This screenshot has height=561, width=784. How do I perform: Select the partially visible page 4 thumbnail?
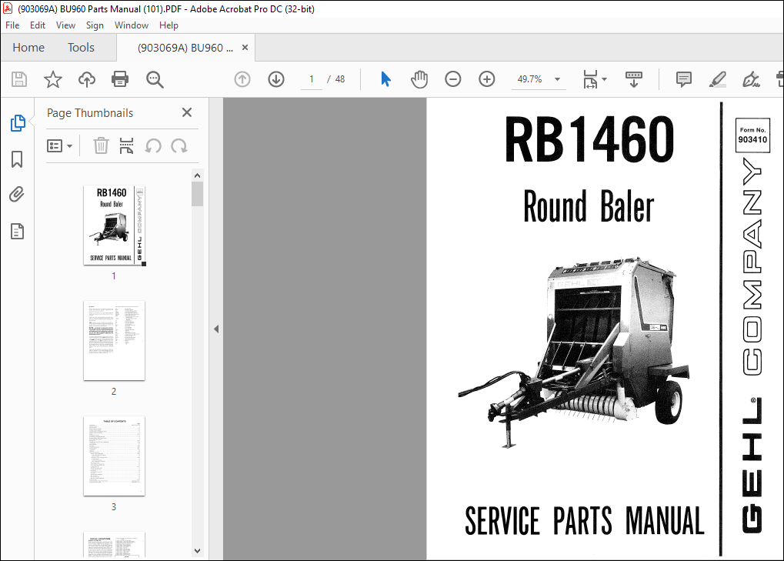[114, 545]
